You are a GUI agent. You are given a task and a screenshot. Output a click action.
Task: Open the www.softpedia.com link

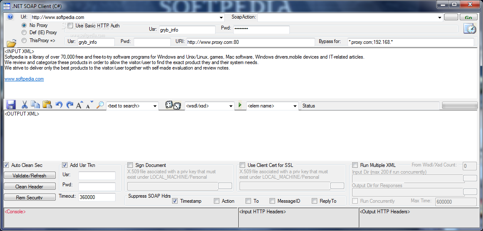coord(24,79)
